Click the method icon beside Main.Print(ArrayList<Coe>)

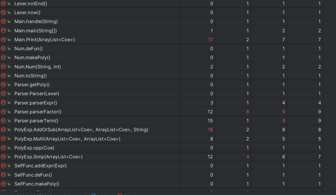pos(3,40)
